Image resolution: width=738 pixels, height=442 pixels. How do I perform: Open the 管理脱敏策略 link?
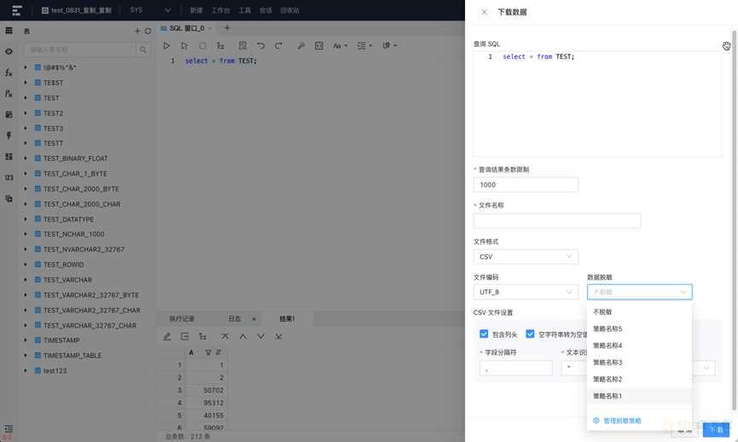[x=617, y=421]
